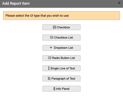This screenshot has height=97, width=123.
Task: Click the left-aligned lines icon on Paragraph of Text
Action: click(x=49, y=78)
